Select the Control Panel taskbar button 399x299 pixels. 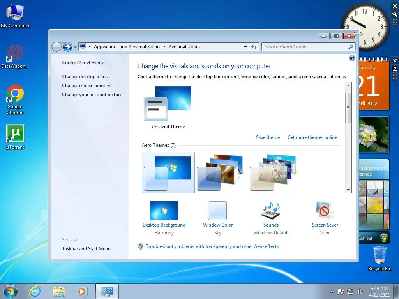[107, 291]
